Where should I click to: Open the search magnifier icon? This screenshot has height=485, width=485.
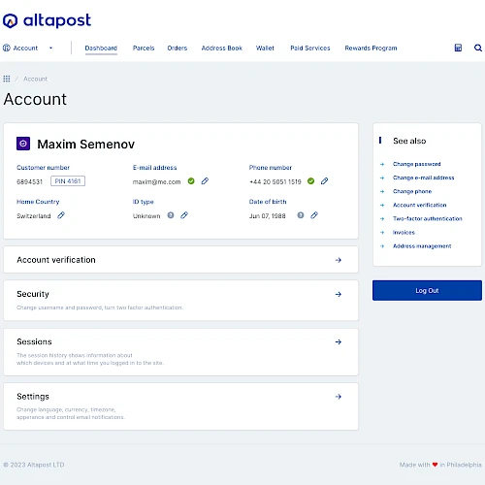[478, 48]
